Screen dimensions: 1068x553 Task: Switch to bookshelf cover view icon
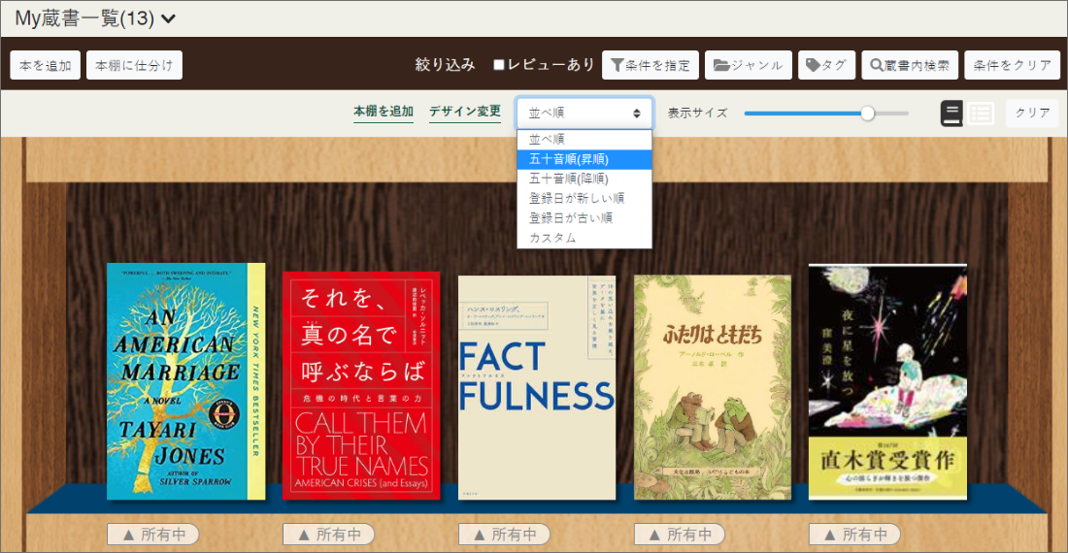(x=951, y=114)
